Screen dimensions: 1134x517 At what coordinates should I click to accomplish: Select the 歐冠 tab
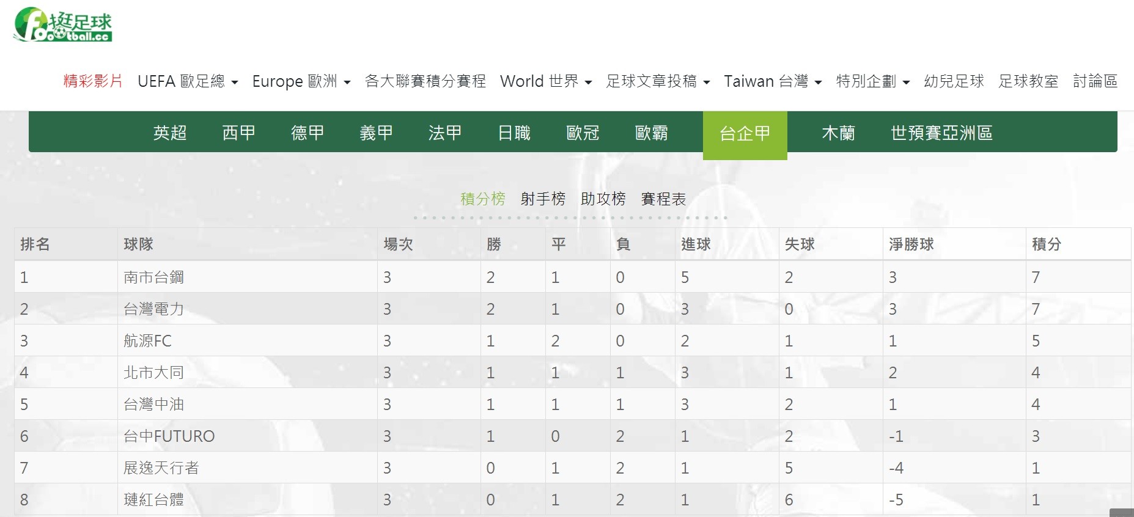[583, 133]
